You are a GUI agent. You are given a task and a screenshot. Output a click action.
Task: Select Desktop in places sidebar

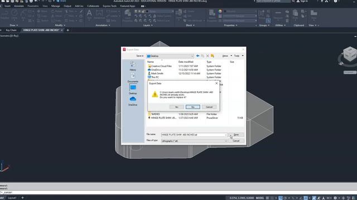[133, 89]
